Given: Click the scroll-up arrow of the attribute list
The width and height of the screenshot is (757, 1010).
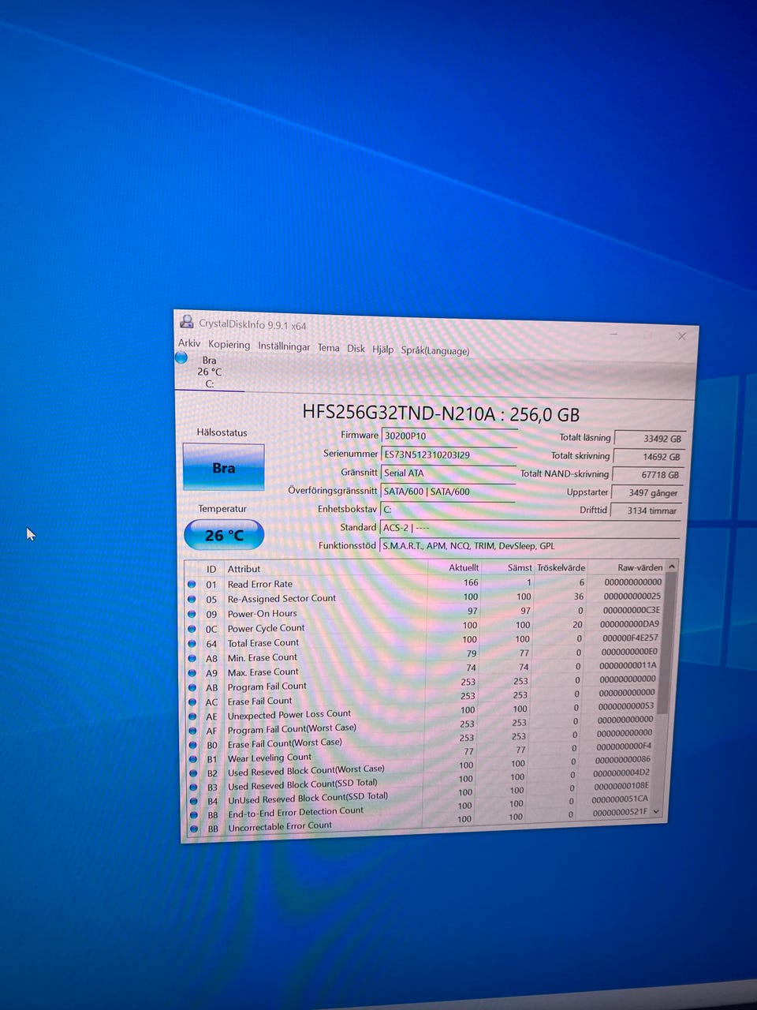Looking at the screenshot, I should pos(672,567).
